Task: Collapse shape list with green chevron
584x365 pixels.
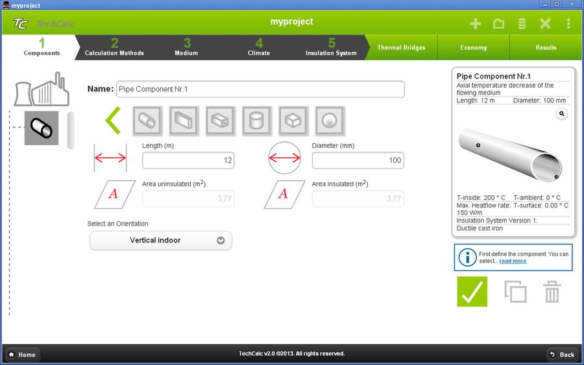Action: 113,121
